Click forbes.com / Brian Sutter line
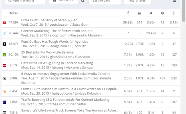This screenshot has width=186, height=114. (54, 104)
